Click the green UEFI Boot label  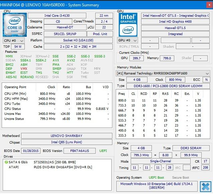(156, 178)
